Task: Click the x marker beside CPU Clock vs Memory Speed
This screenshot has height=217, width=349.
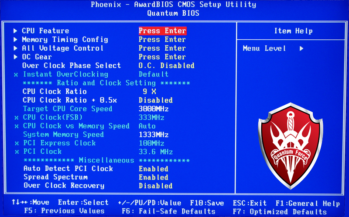Action: 17,126
